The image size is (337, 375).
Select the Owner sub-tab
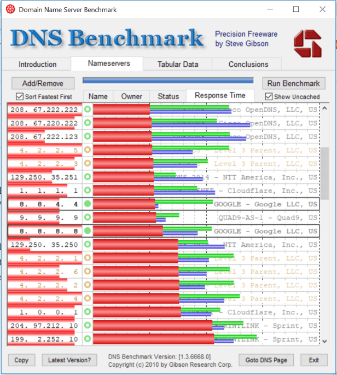[131, 96]
